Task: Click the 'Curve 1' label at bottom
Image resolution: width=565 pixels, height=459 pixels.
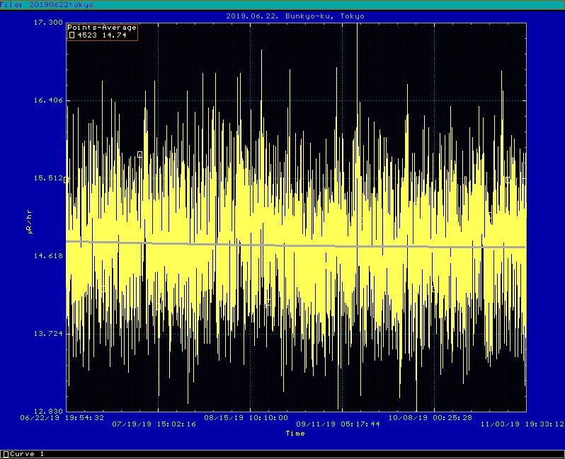Action: point(27,454)
